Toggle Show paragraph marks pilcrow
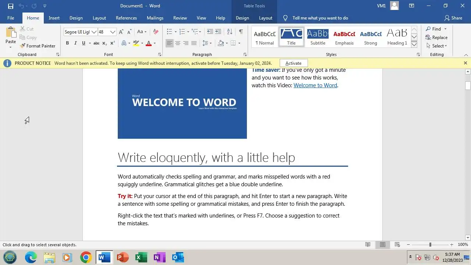This screenshot has width=471, height=265. pos(241,32)
